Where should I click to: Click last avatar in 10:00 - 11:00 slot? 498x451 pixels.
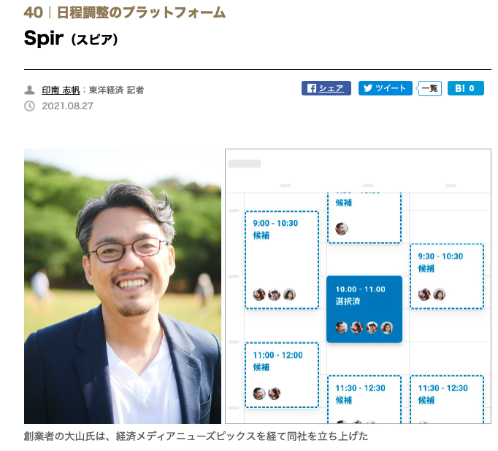point(387,328)
